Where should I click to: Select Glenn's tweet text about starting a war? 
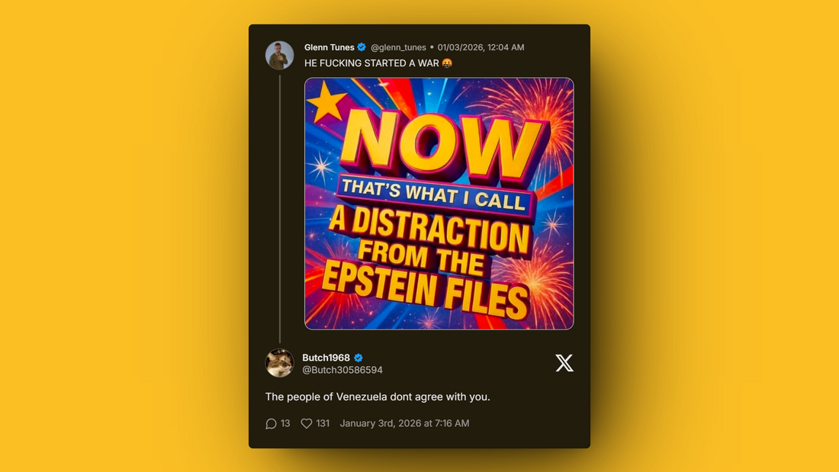[370, 63]
